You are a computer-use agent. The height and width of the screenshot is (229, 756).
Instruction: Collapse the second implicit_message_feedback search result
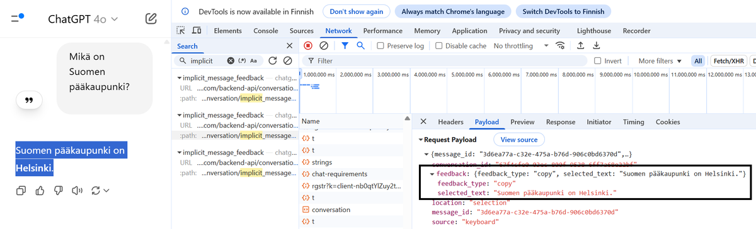(x=179, y=115)
